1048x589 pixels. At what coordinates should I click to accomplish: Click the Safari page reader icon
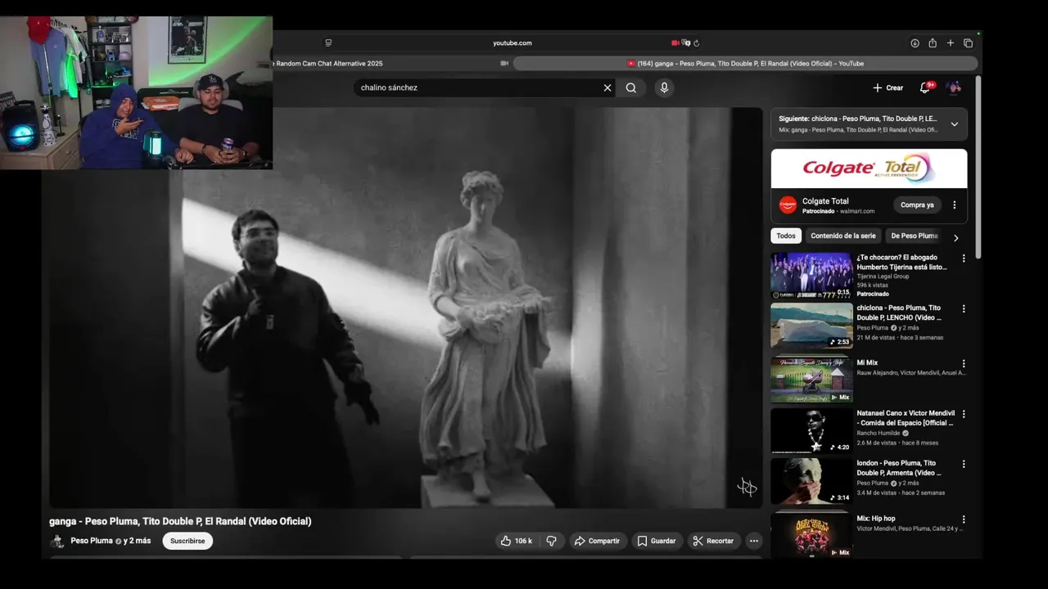click(x=328, y=43)
